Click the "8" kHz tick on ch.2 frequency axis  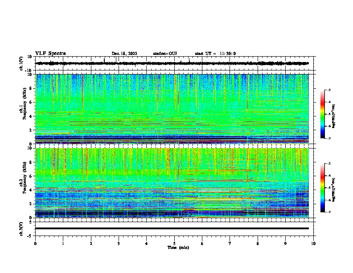pyautogui.click(x=31, y=162)
